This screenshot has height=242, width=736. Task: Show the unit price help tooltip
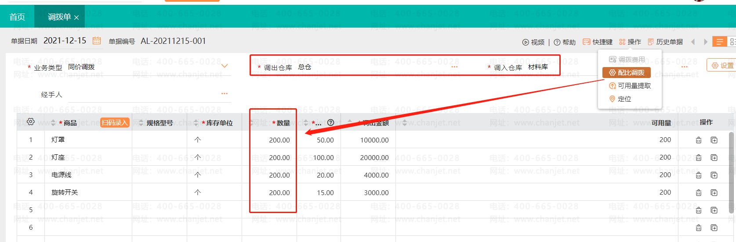(x=331, y=123)
